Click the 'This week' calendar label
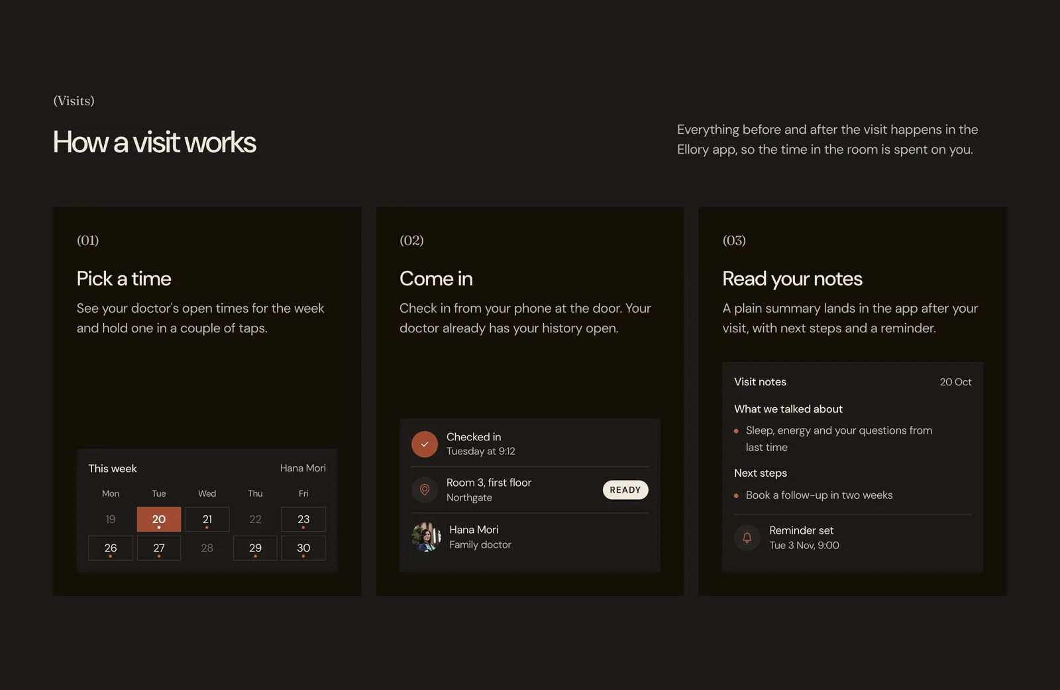Viewport: 1060px width, 690px height. [113, 468]
